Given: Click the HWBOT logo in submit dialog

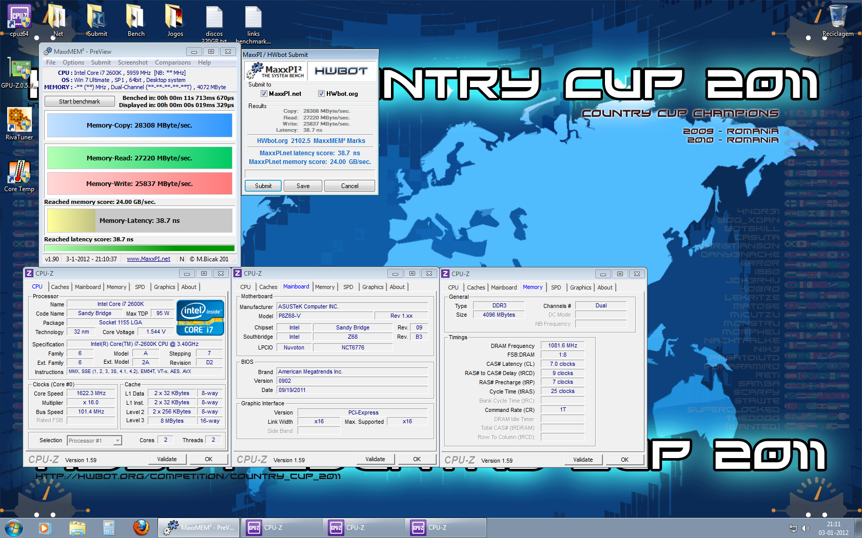Looking at the screenshot, I should click(x=341, y=71).
